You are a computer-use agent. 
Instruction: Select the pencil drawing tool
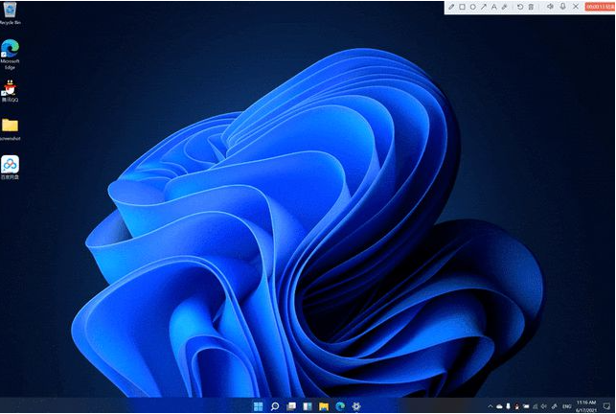coord(451,7)
